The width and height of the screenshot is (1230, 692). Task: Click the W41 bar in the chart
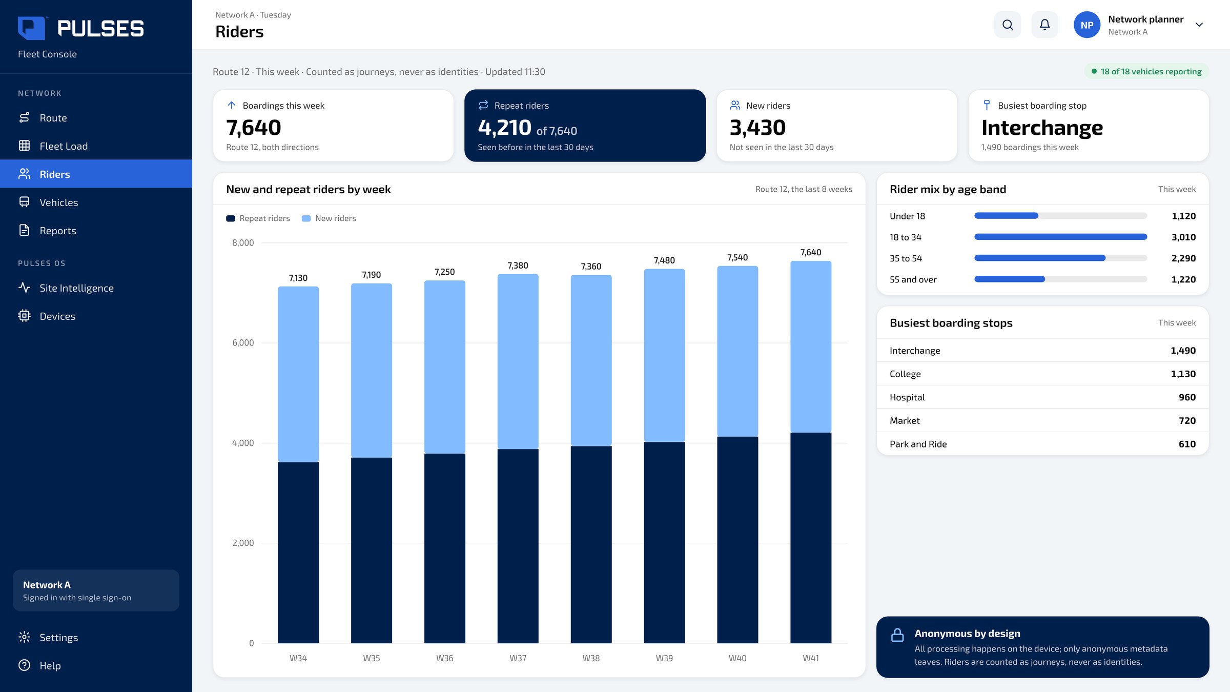click(811, 452)
